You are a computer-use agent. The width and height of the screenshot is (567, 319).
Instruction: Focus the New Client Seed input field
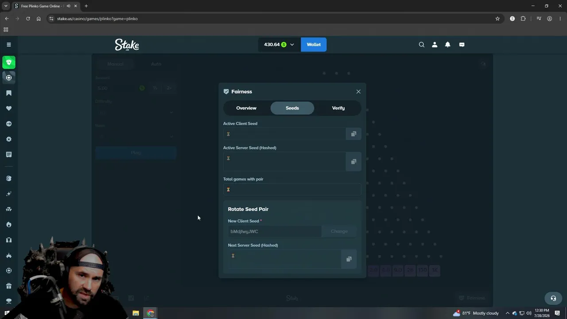[275, 231]
